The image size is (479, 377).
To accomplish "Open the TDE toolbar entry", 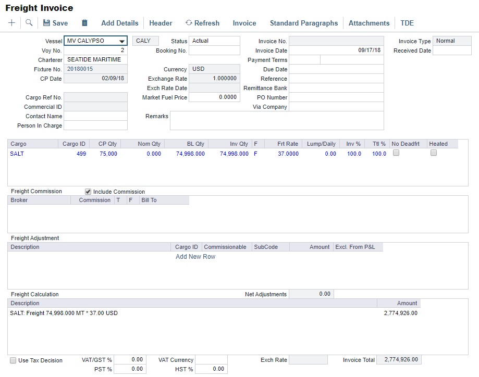I will click(x=407, y=23).
